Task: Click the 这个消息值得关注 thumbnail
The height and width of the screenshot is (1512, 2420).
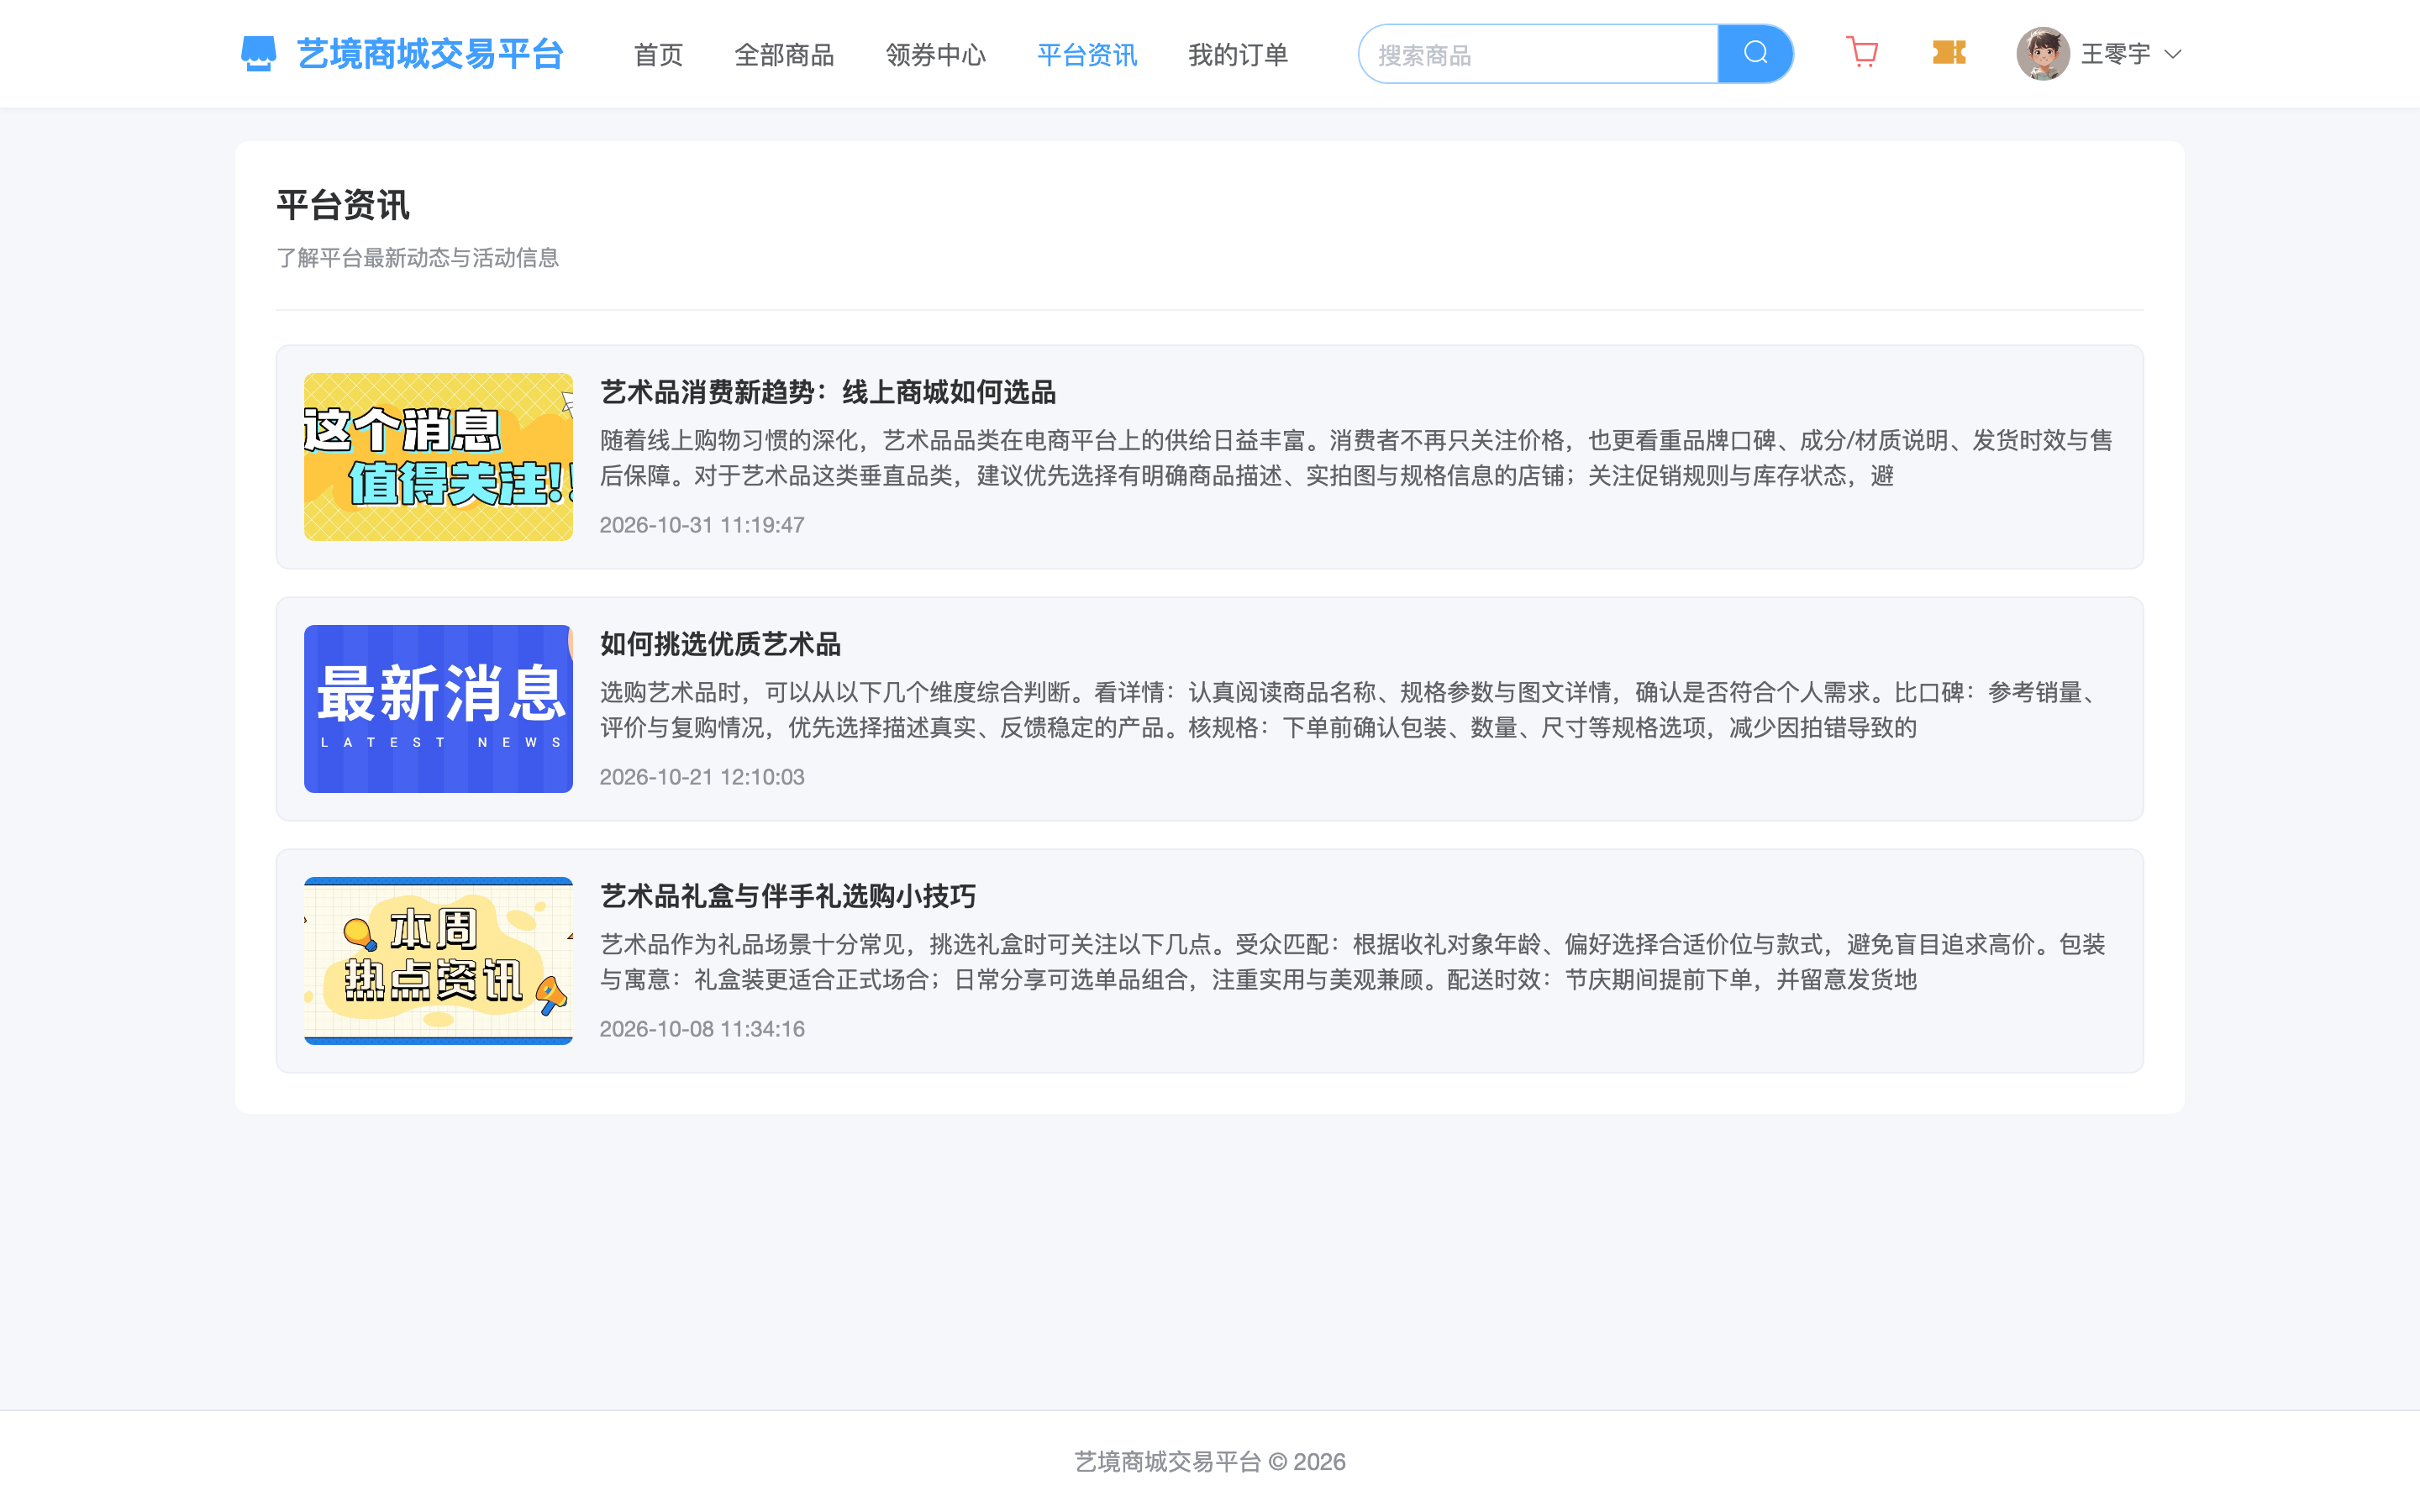Action: click(438, 457)
